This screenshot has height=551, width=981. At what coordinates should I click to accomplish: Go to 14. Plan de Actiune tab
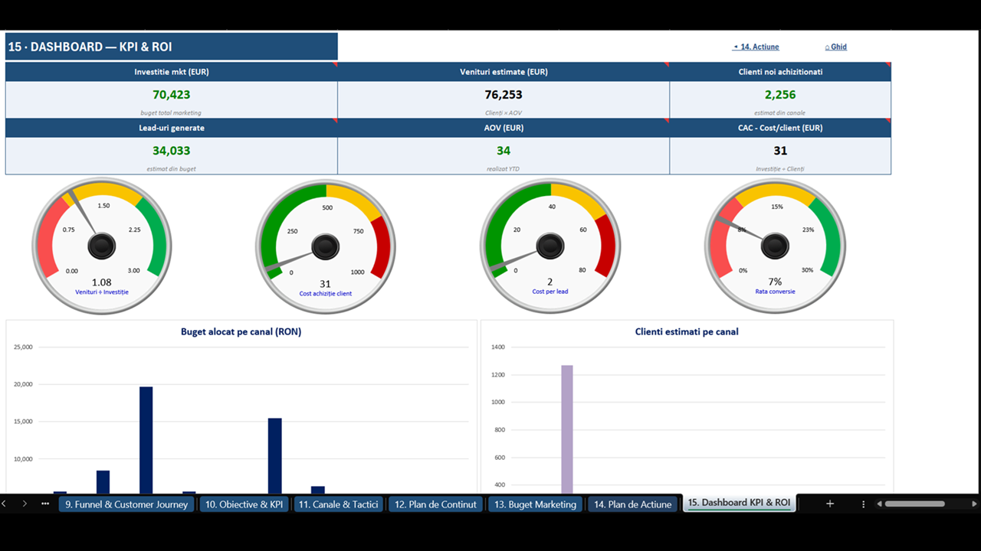click(x=633, y=504)
